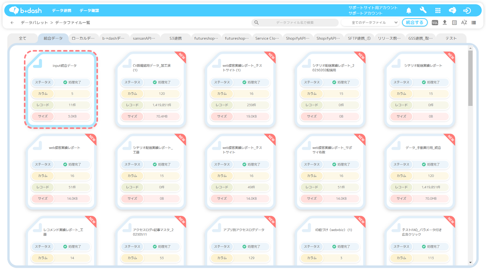Open the wrench settings icon
This screenshot has height=273, width=486.
tap(423, 11)
